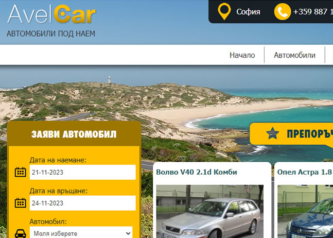Open the Начало menu item
The image size is (333, 238).
coord(242,55)
